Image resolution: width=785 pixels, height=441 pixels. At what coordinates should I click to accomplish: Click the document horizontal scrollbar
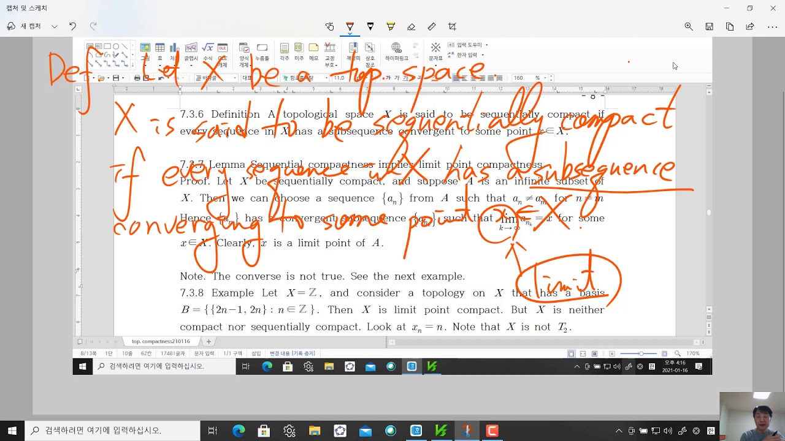[543, 342]
